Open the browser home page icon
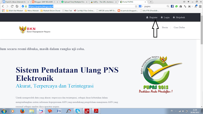 click(17, 6)
